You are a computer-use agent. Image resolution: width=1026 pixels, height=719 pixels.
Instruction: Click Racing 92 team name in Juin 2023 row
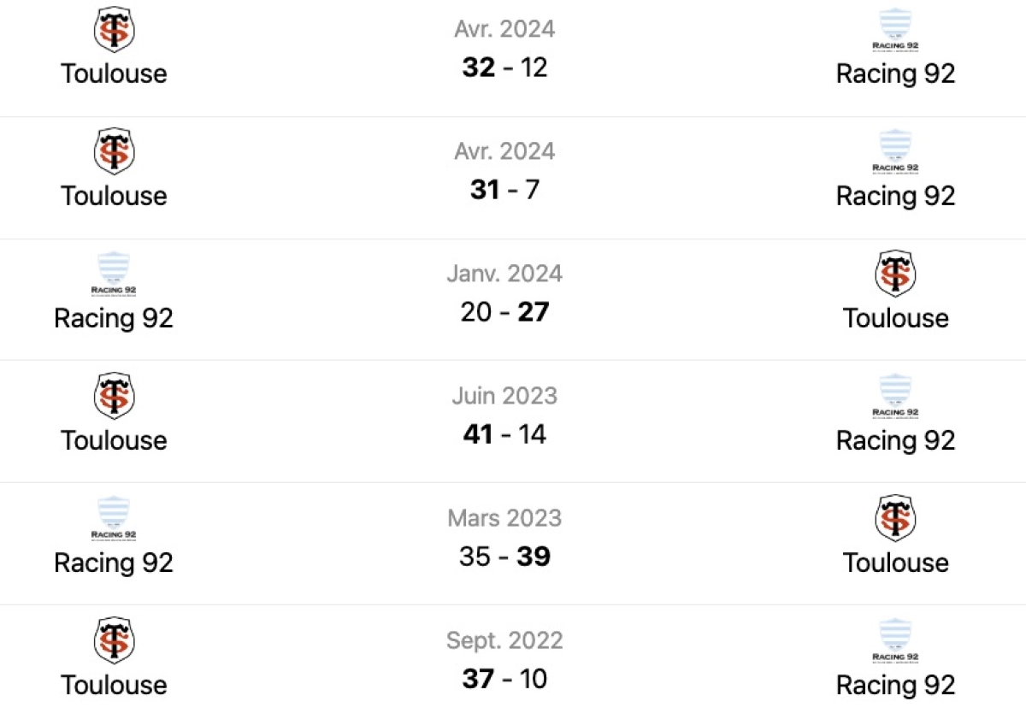click(895, 440)
